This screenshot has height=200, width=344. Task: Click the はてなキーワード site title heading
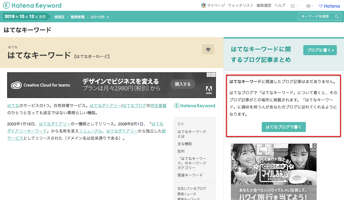[28, 30]
